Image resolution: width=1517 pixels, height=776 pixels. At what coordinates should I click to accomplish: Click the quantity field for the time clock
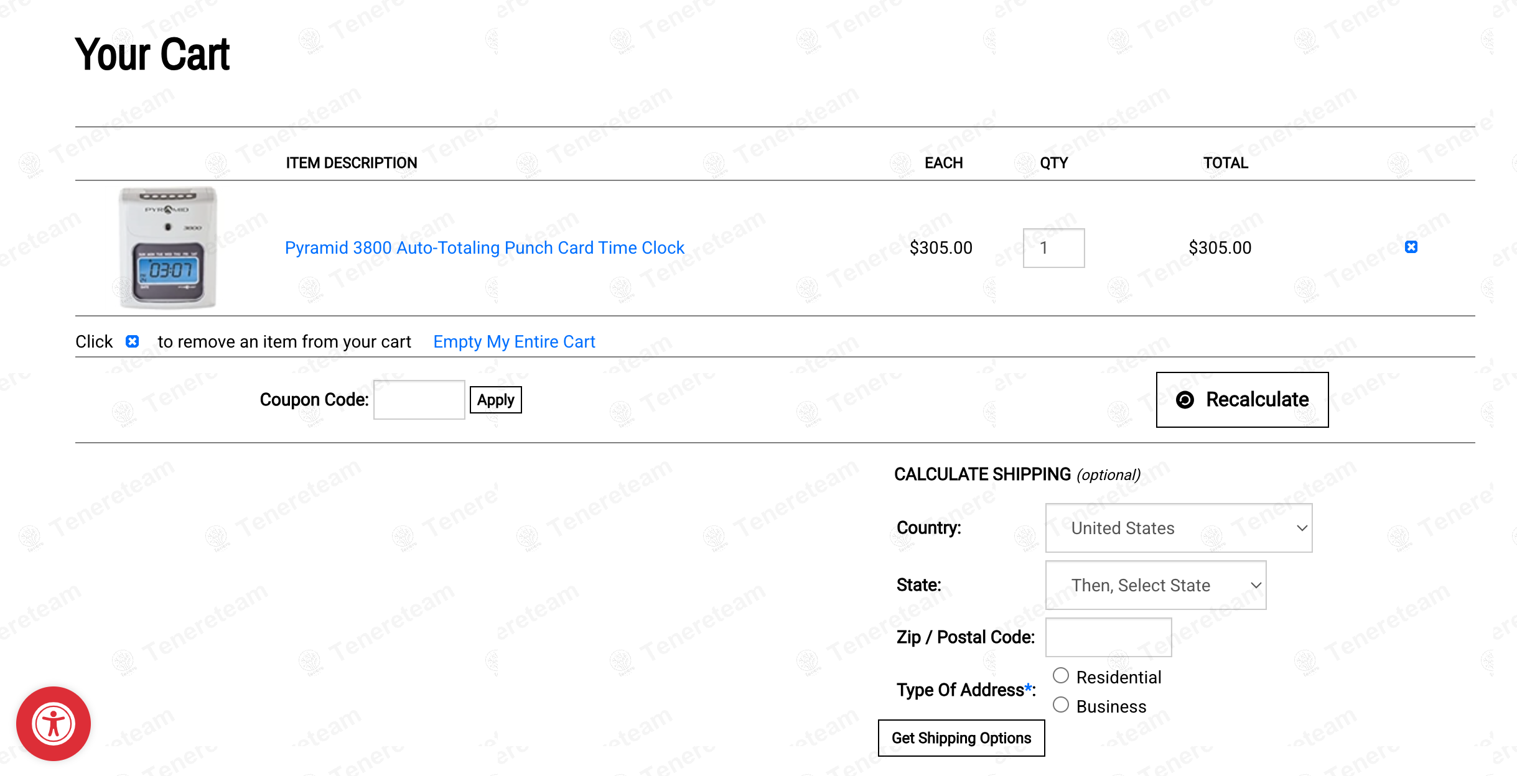click(x=1053, y=248)
